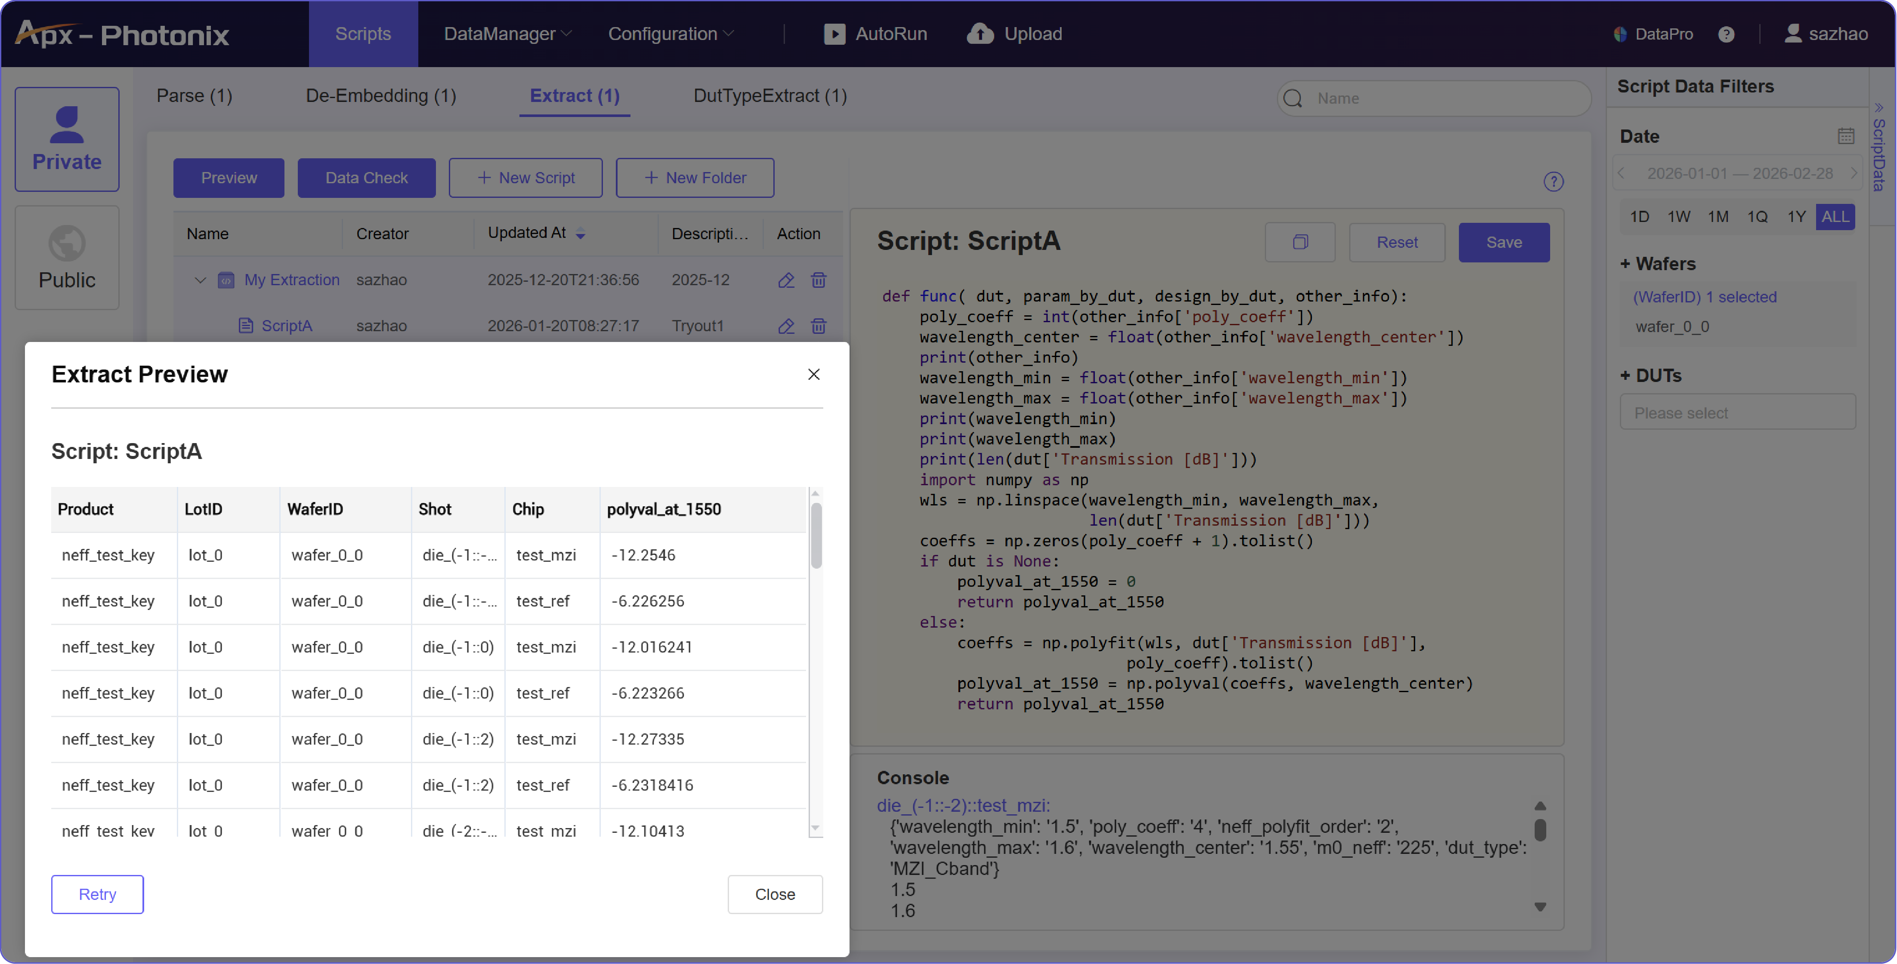Click the Upload icon

979,34
